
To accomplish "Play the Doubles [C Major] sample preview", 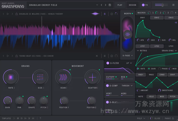I will (x=8, y=14).
